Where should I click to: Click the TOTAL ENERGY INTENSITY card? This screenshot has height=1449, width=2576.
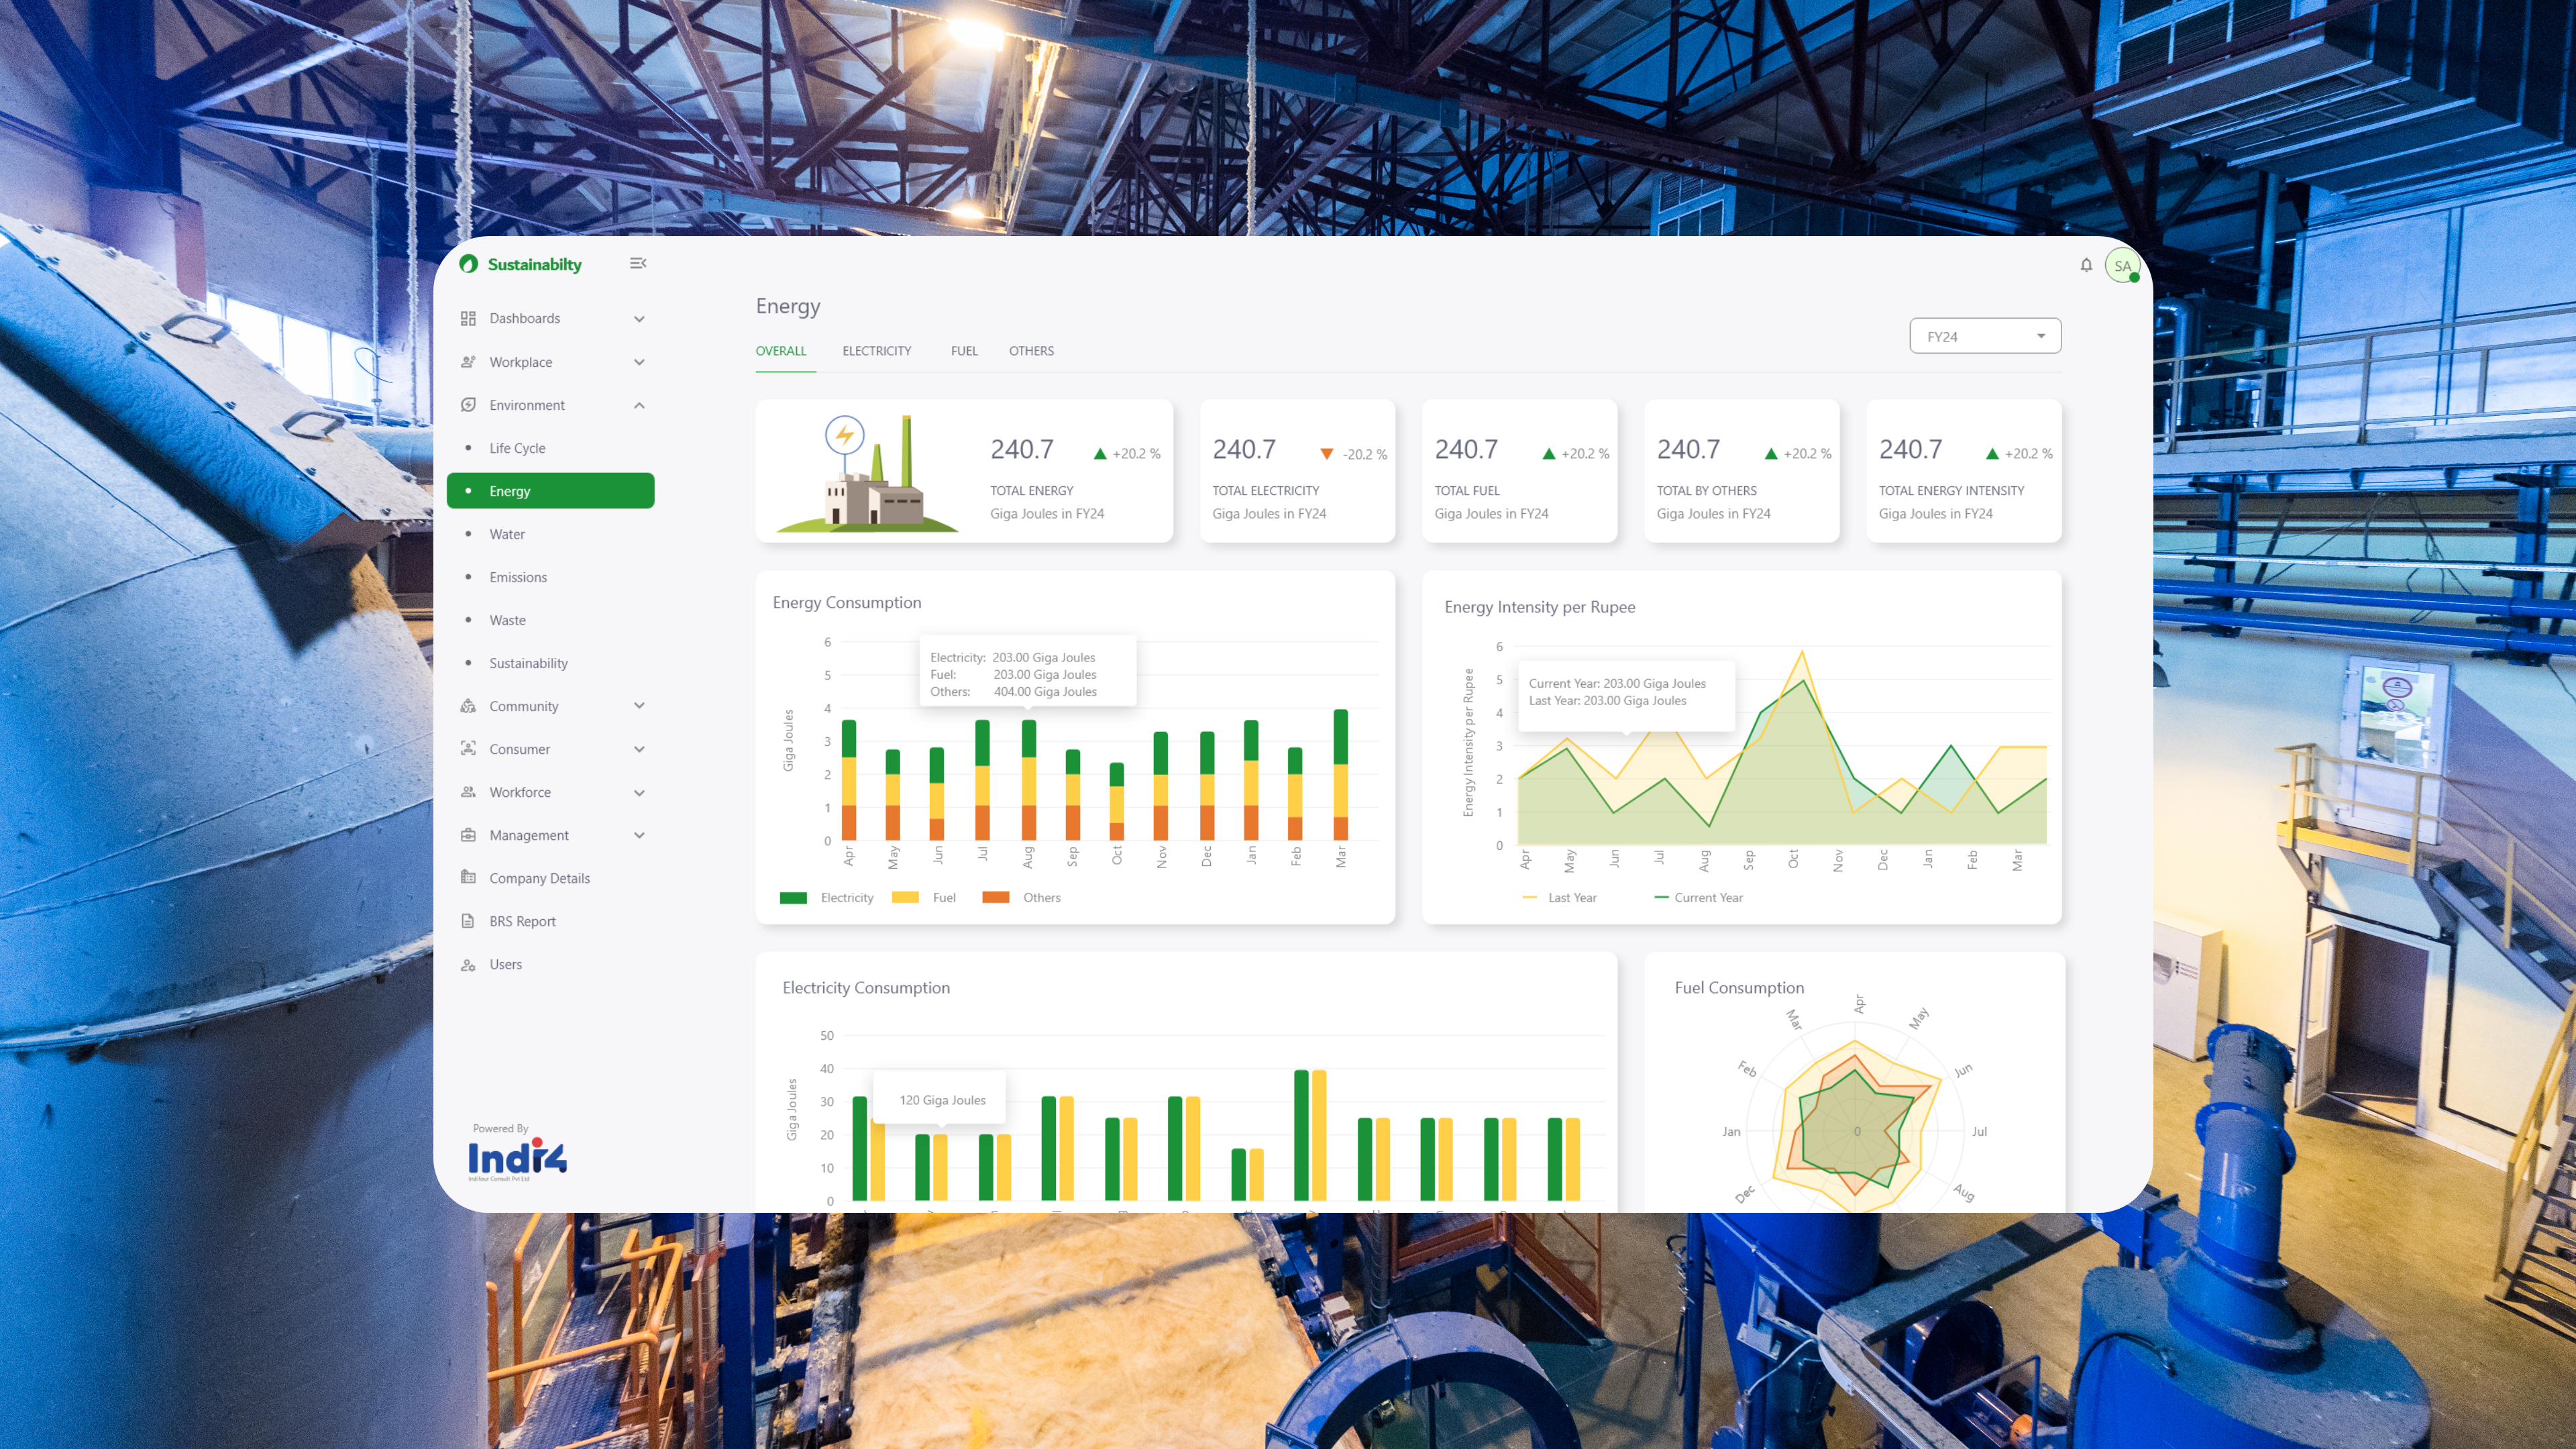pyautogui.click(x=1963, y=471)
